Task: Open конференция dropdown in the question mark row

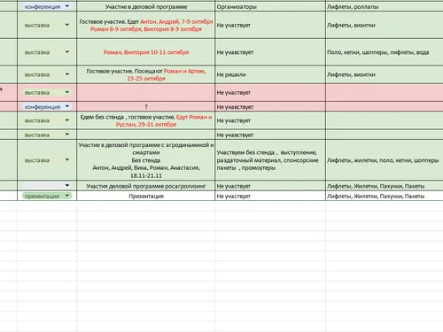Action: click(67, 106)
